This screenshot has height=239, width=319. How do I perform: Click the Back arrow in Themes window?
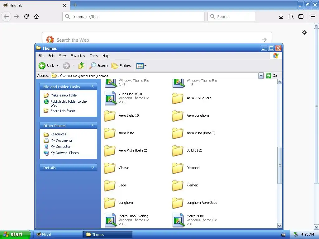42,66
